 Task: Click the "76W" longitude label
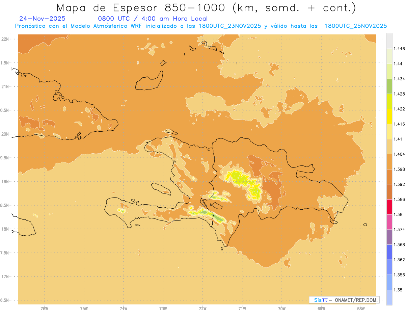click(x=45, y=309)
